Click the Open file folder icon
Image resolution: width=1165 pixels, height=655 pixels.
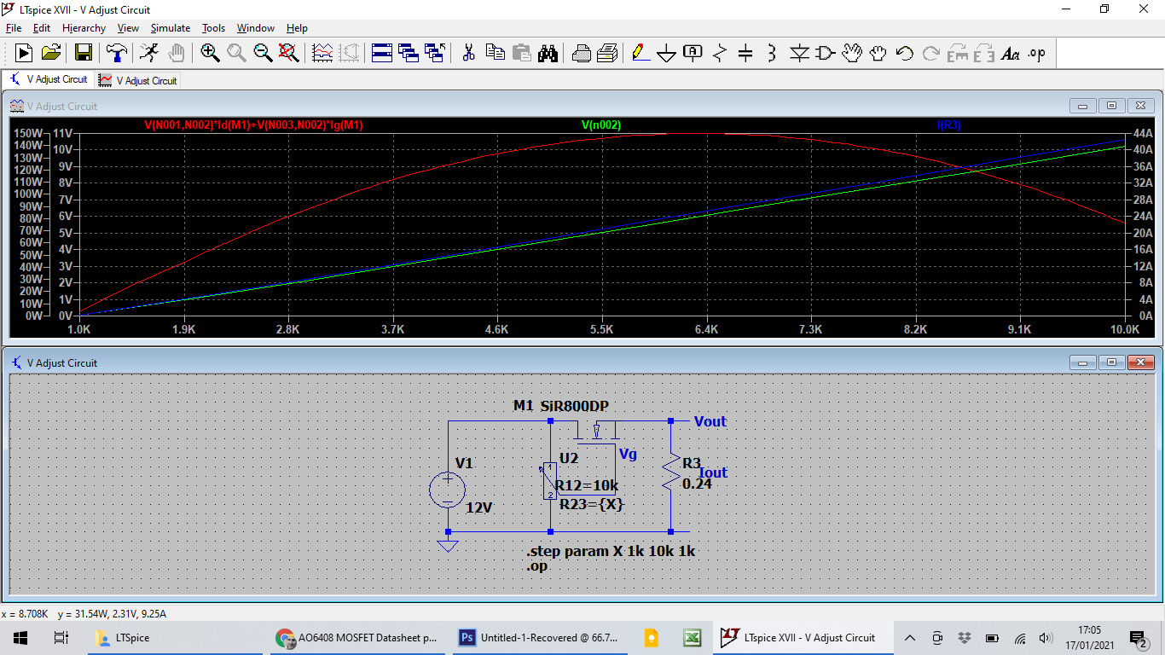point(51,53)
